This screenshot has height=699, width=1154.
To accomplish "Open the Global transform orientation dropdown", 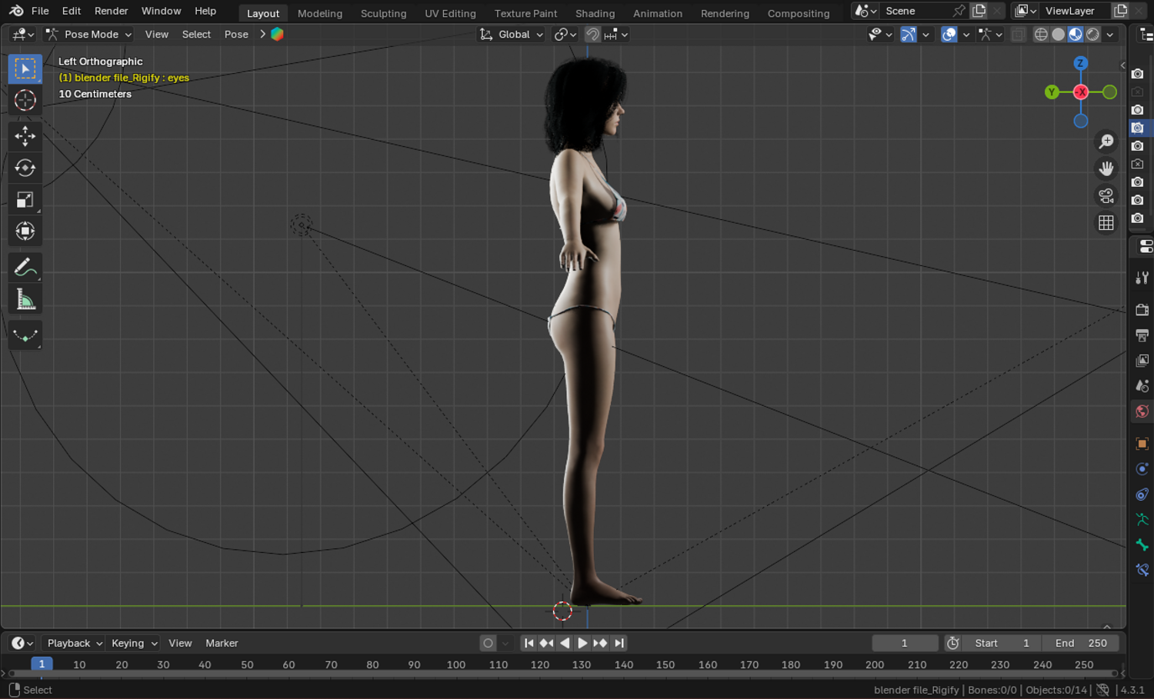I will 512,35.
